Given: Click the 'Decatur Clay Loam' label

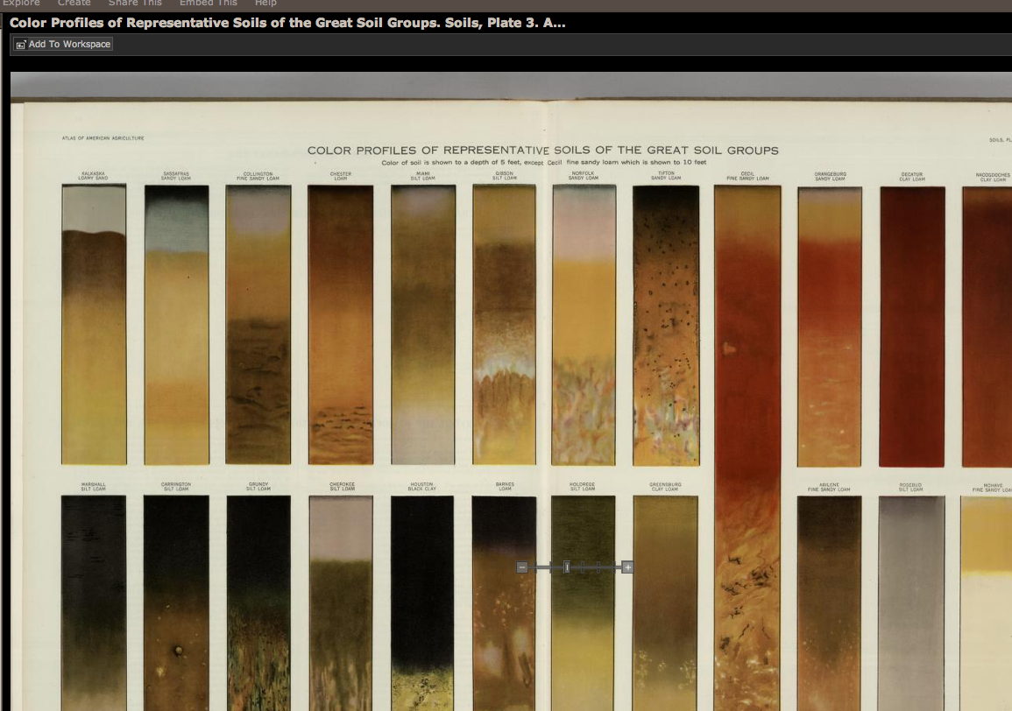Looking at the screenshot, I should pyautogui.click(x=912, y=176).
